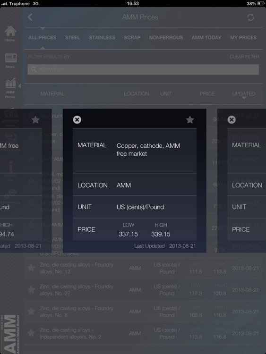Open Exchange Prices in sidebar
Screen dimensions: 266x354
pyautogui.click(x=10, y=118)
